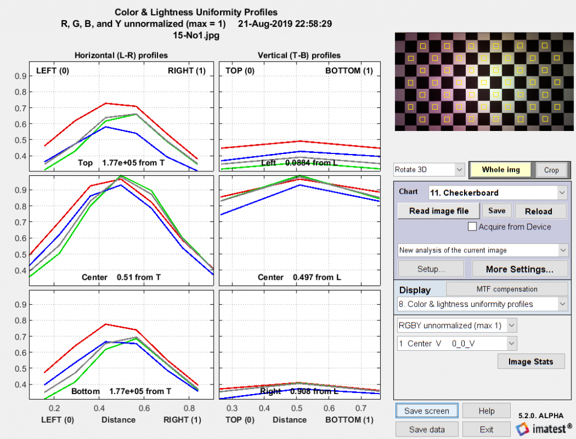
Task: Click the Save data button
Action: point(427,429)
